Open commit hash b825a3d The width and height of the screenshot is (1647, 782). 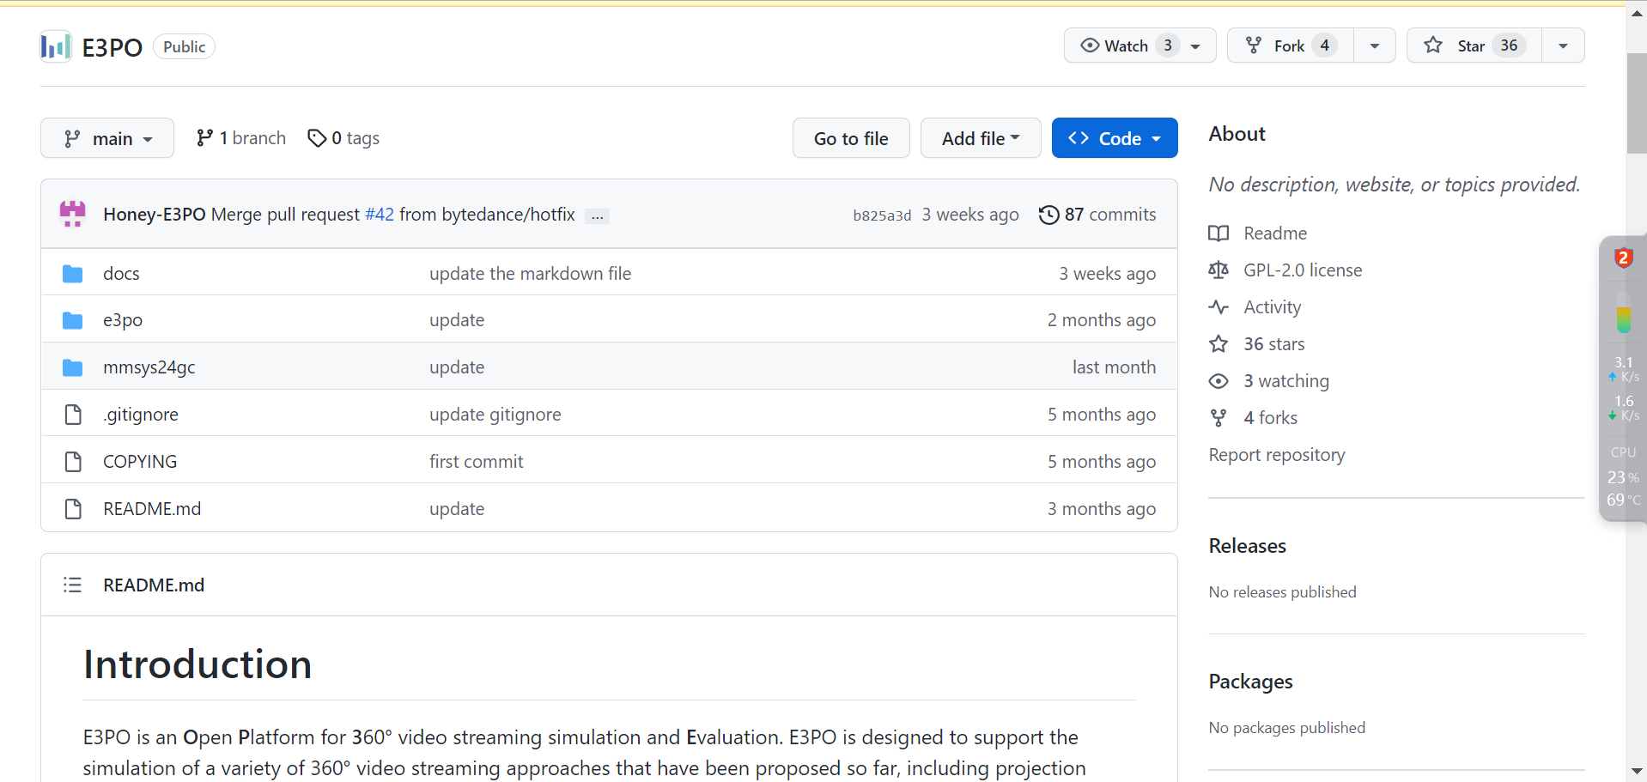(x=882, y=215)
